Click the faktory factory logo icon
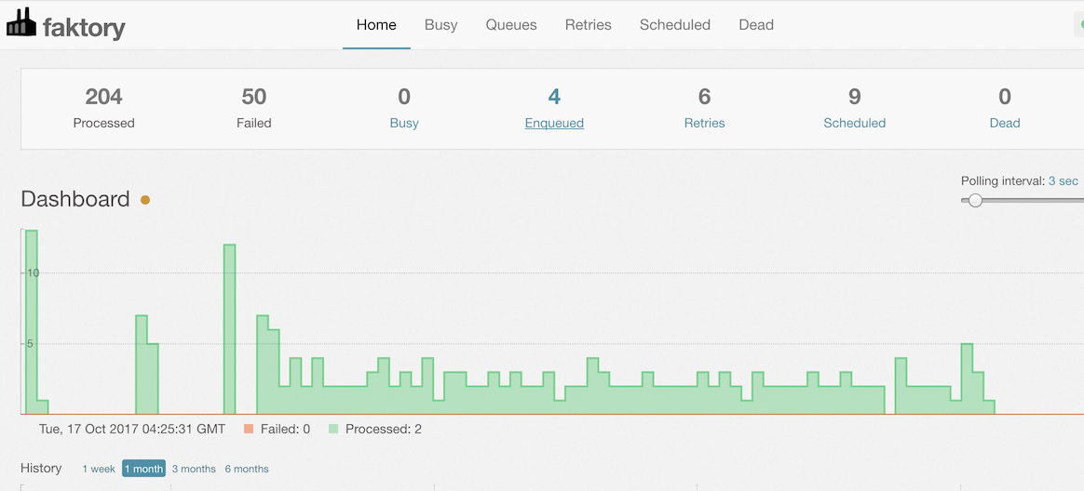Image resolution: width=1084 pixels, height=491 pixels. (21, 24)
